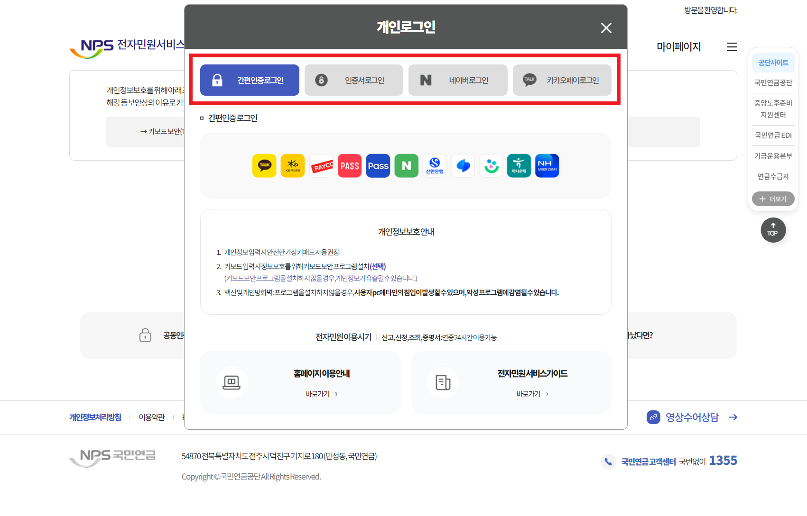Select the KB국민은행 authentication icon
This screenshot has width=807, height=516.
click(x=293, y=166)
